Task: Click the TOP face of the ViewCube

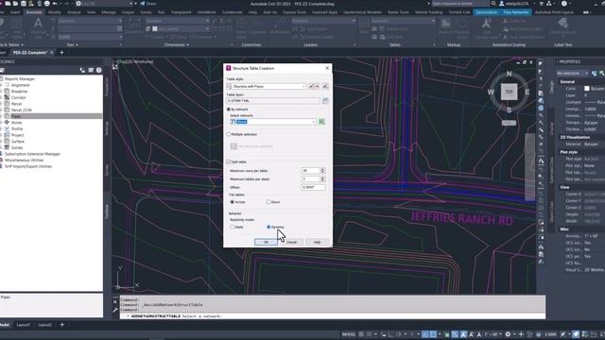Action: [x=509, y=92]
